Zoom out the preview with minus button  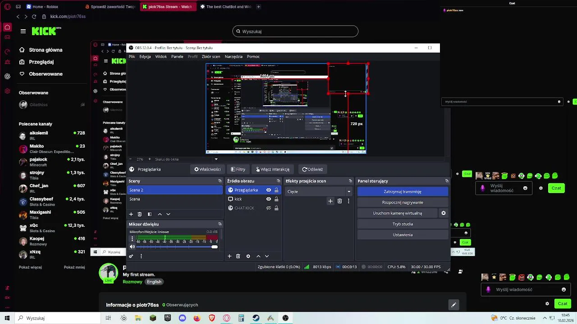130,159
